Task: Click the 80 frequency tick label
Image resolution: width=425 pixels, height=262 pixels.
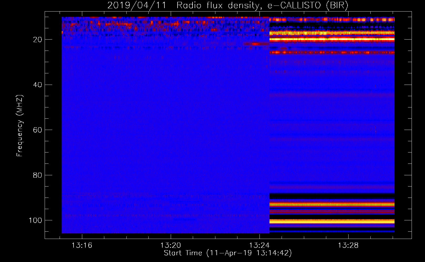Action: click(38, 175)
